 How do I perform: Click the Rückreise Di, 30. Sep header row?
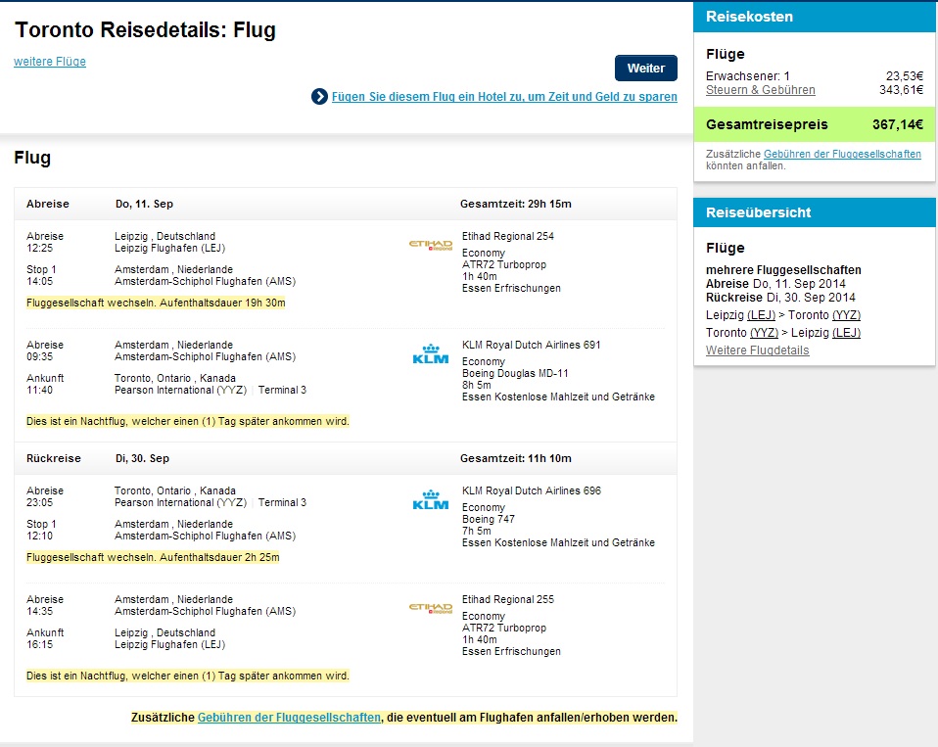click(346, 458)
